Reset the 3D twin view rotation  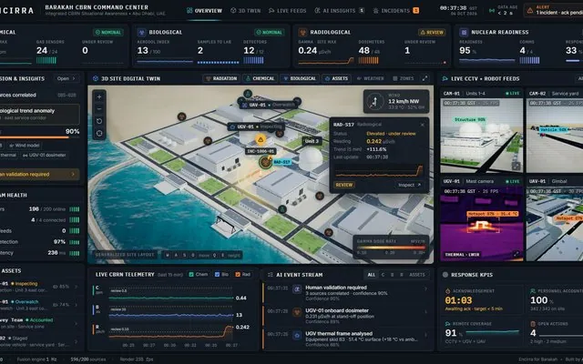tap(99, 121)
